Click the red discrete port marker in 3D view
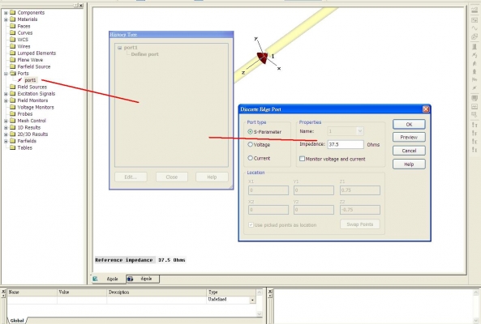 (263, 58)
